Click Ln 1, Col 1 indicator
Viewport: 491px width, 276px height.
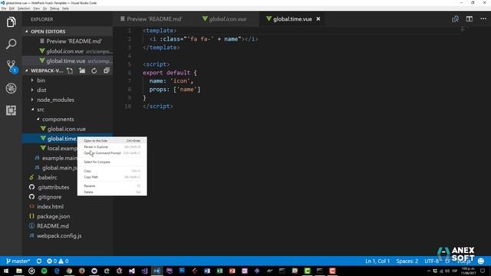377,261
